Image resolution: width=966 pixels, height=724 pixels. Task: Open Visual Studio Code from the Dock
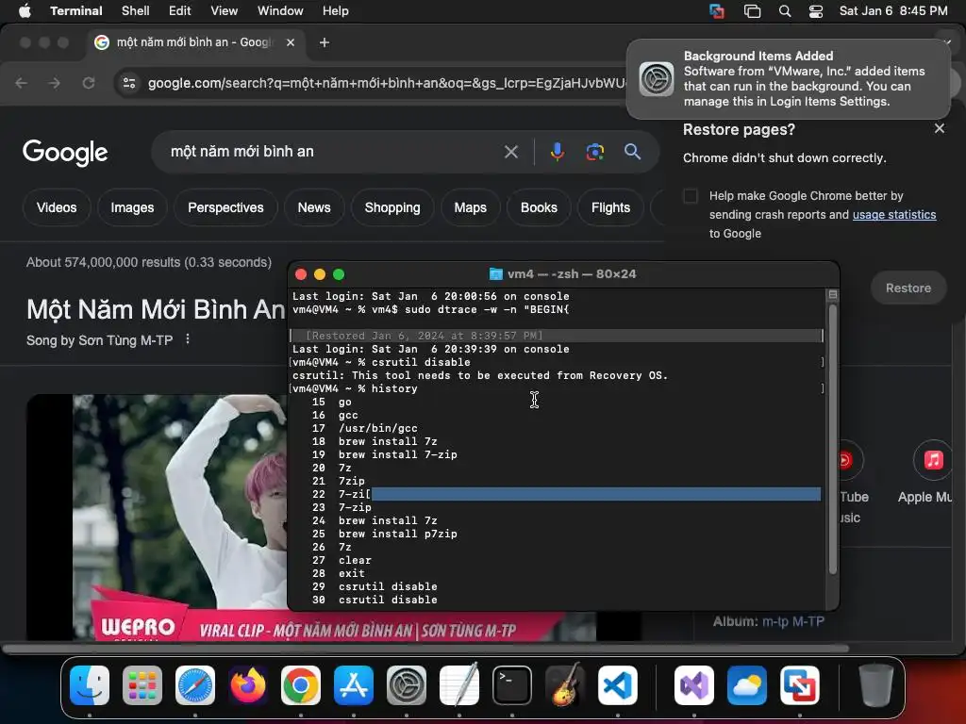click(618, 685)
